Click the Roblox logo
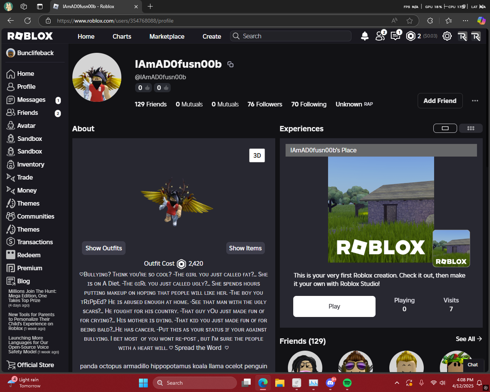Screen dimensions: 490x392 tap(30, 36)
